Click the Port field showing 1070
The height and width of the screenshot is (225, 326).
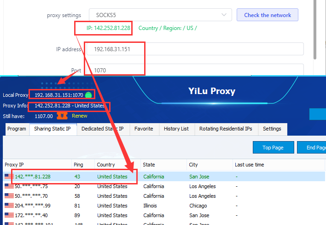pyautogui.click(x=195, y=70)
